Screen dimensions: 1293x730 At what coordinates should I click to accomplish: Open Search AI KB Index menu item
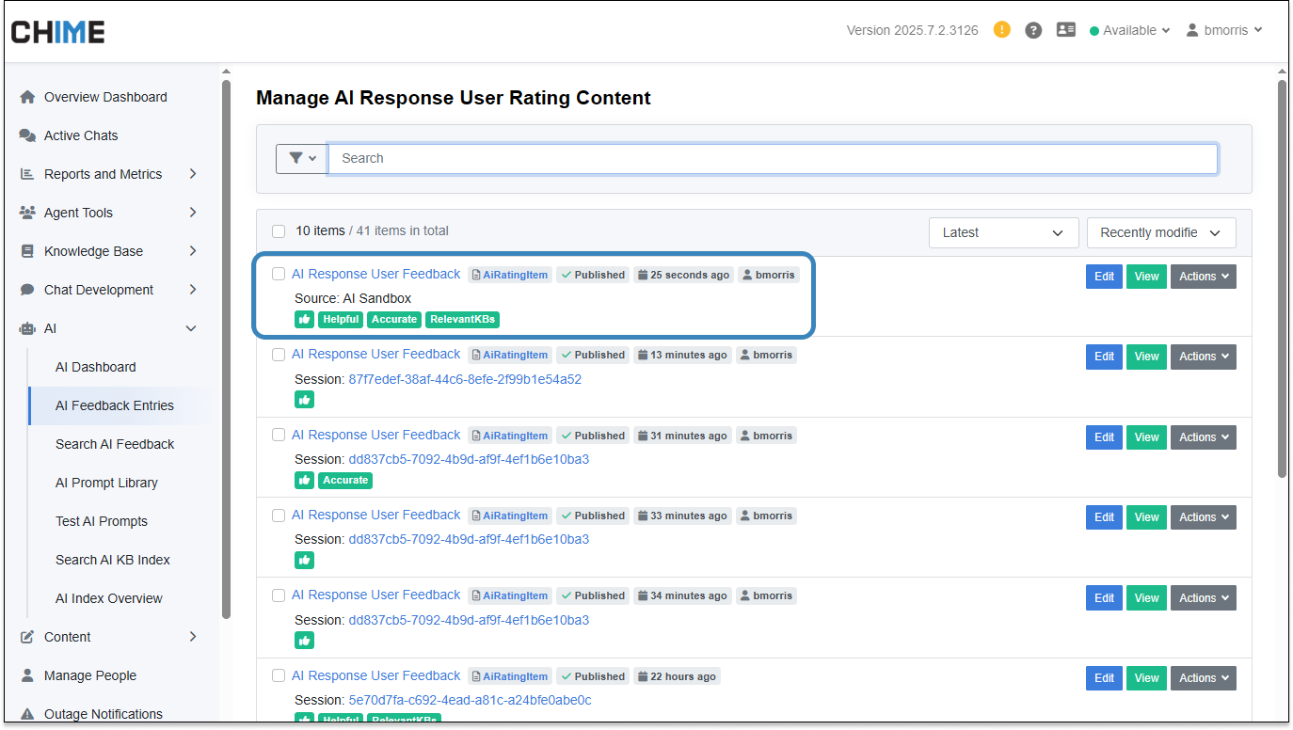pos(113,560)
